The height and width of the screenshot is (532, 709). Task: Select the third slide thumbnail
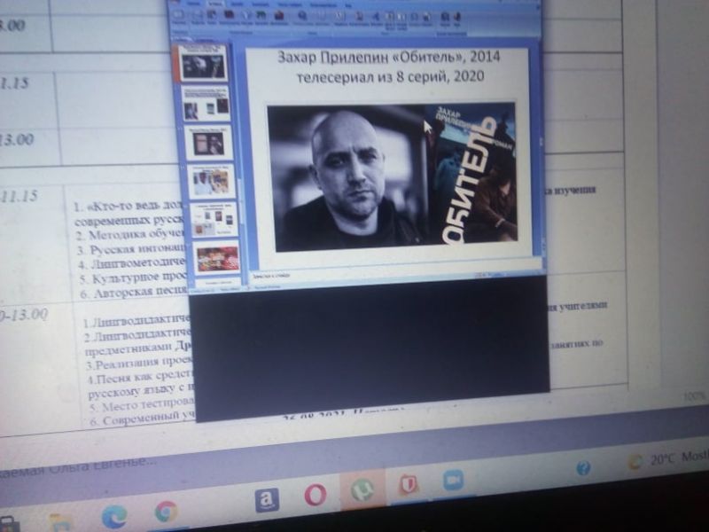coord(208,143)
